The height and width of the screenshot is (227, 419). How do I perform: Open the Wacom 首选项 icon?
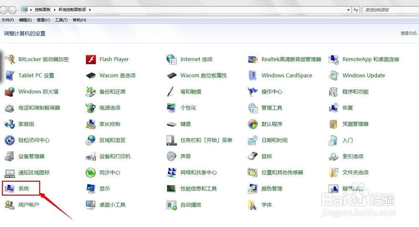(91, 75)
